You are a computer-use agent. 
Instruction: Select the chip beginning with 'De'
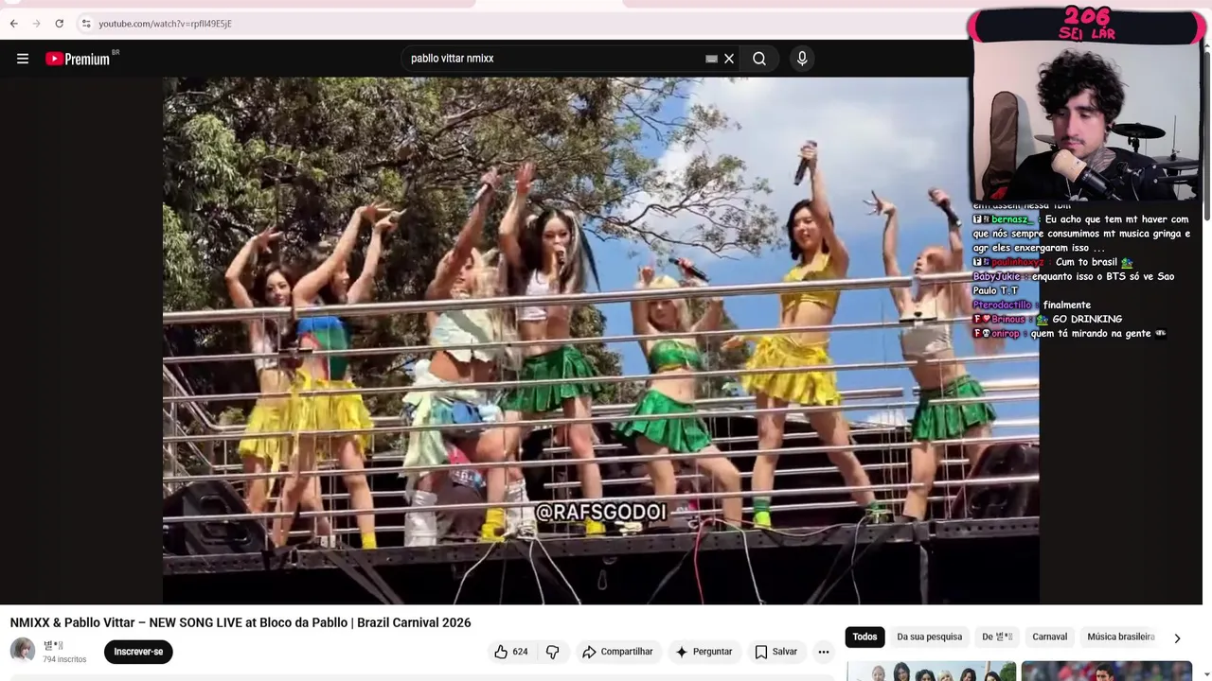coord(997,637)
